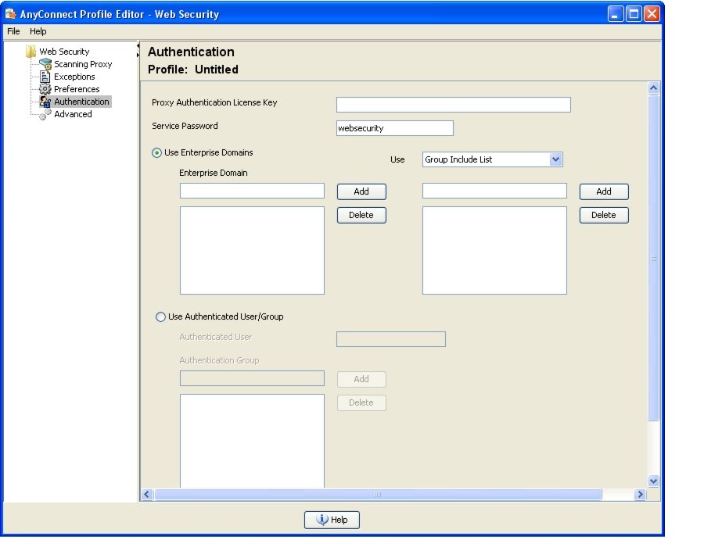704x558 pixels.
Task: Open the Scanning Proxy tree item
Action: pos(83,64)
